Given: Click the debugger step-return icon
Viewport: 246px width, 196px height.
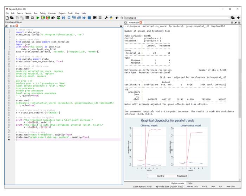Looking at the screenshot, I should (79, 18).
